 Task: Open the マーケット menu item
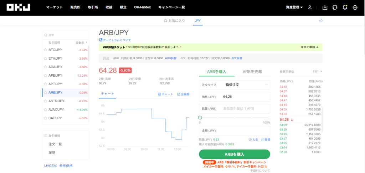pyautogui.click(x=54, y=7)
